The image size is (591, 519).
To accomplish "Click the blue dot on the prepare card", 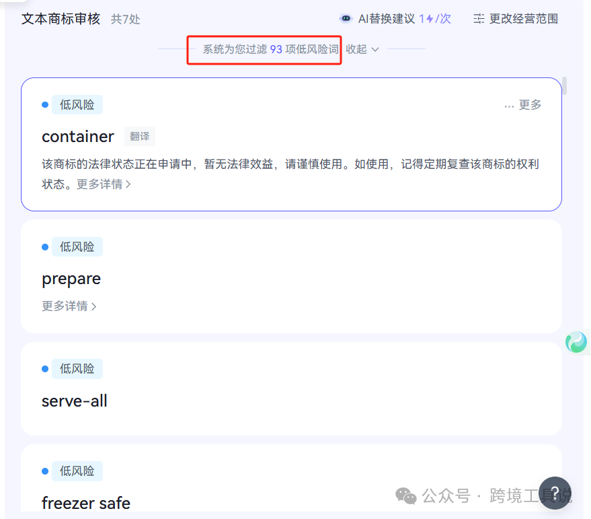I will pos(45,247).
